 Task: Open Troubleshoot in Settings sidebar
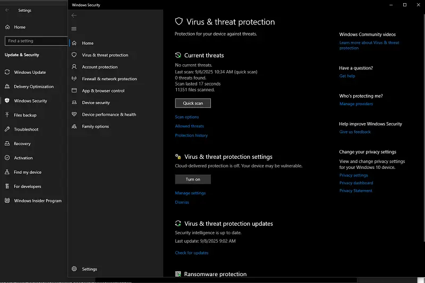click(x=34, y=130)
